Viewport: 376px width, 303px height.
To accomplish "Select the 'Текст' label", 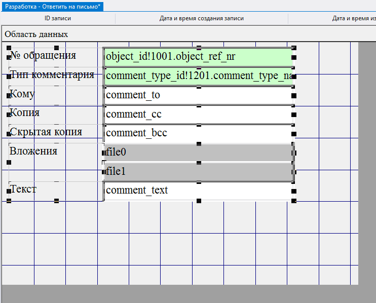I will click(24, 190).
